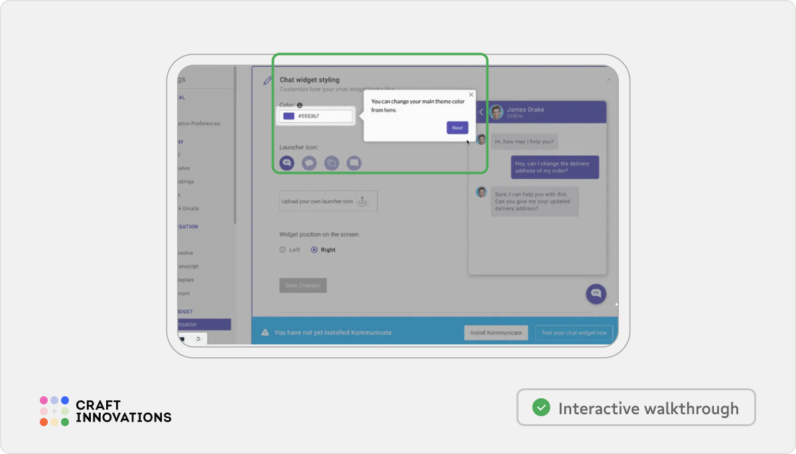This screenshot has height=454, width=796.
Task: Collapse the Chat widget styling section
Action: pos(609,79)
